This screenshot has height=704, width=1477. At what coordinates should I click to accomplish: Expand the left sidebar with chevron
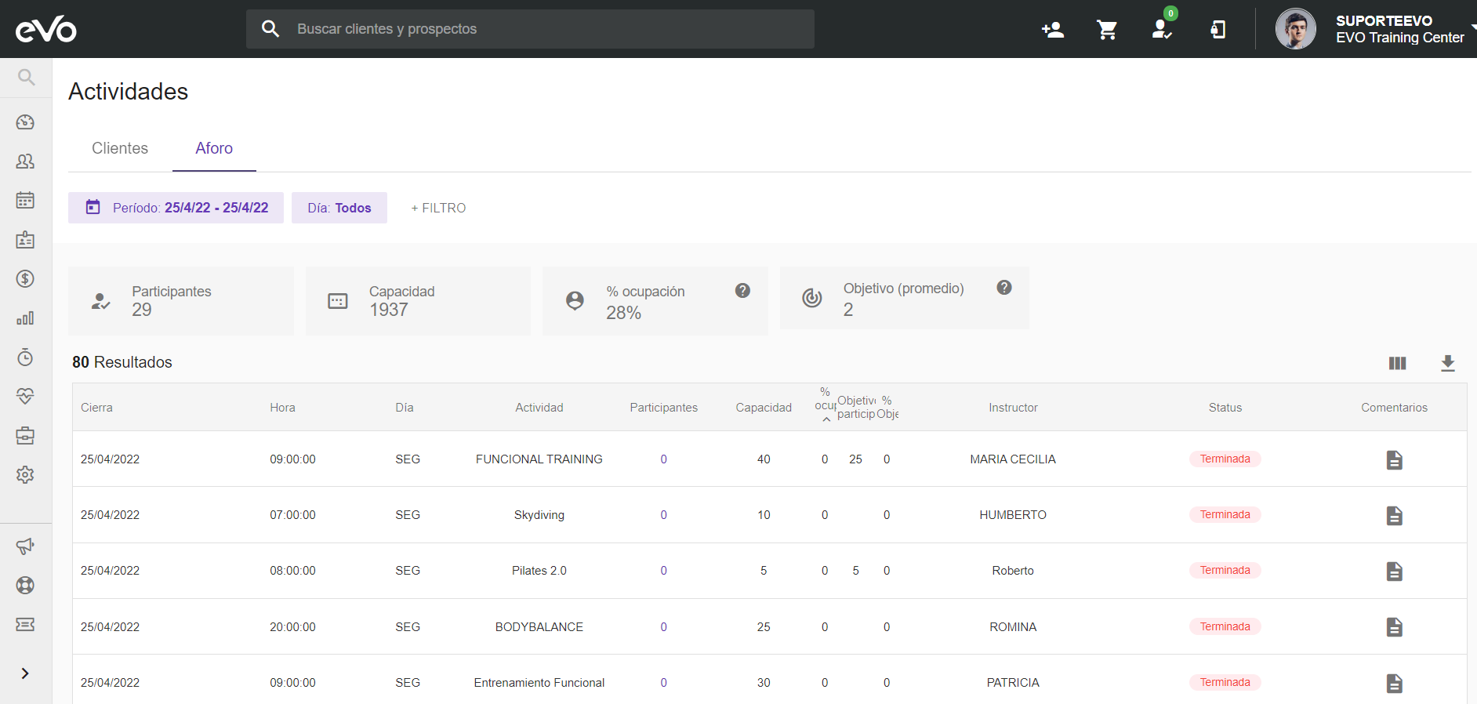25,673
